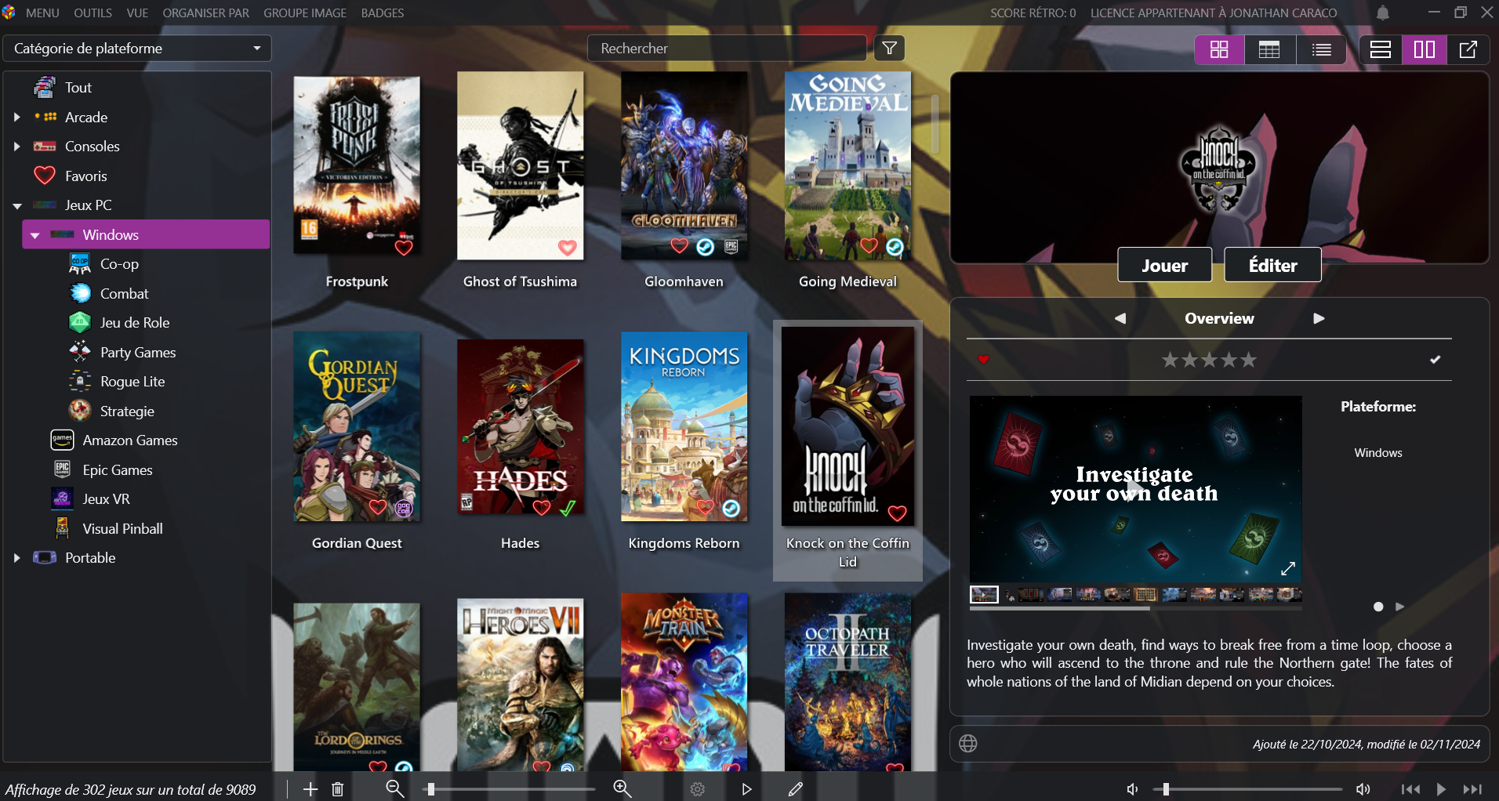
Task: Open the globe web link icon
Action: (x=968, y=744)
